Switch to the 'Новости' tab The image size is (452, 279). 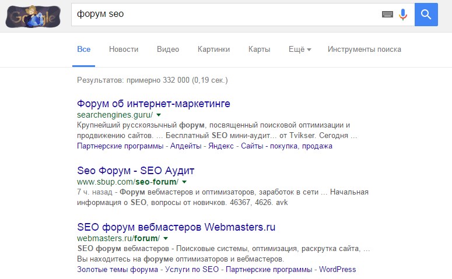coord(124,50)
